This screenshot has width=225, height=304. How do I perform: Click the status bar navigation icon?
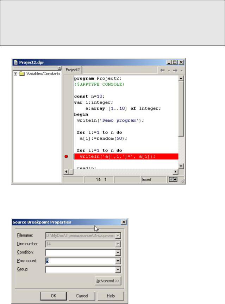[173, 179]
